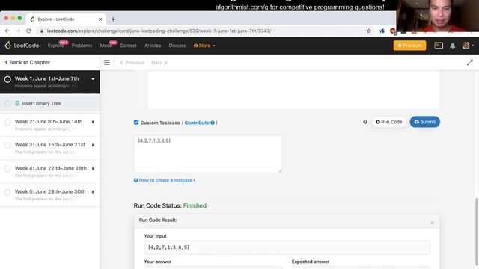Expand Week 5: June 29th–June 30th
Viewport: 479px width, 269px height.
click(93, 192)
